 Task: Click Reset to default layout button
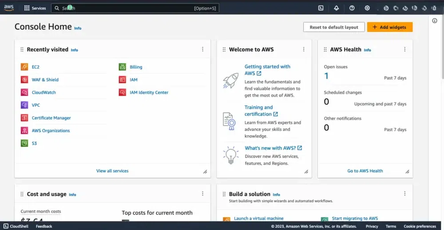(x=334, y=27)
